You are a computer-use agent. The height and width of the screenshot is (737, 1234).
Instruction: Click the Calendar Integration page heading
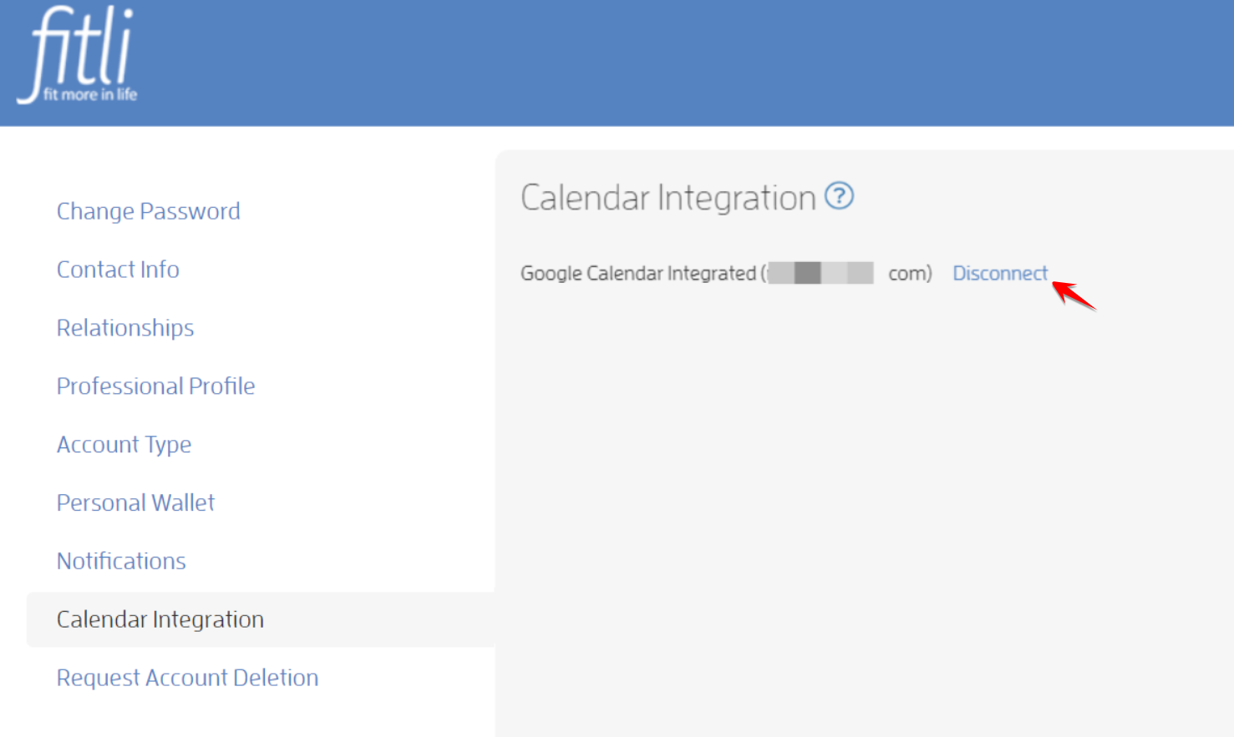coord(668,198)
